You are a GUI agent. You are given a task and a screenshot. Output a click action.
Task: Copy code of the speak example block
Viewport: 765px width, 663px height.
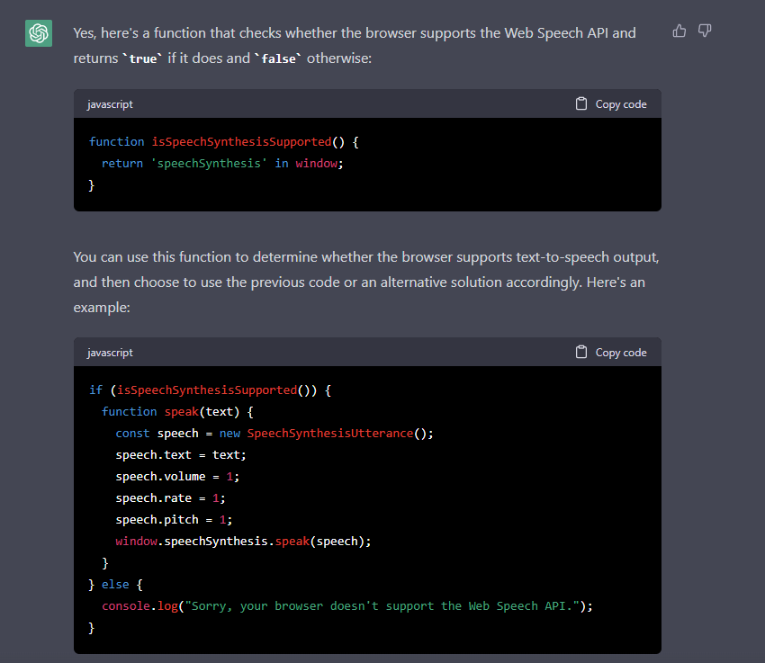[x=611, y=352]
